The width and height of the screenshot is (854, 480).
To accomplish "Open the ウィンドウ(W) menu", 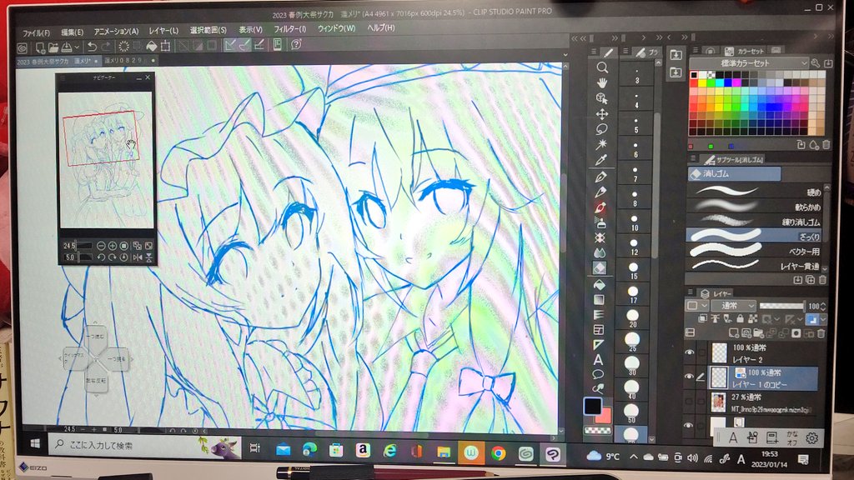I will tap(337, 28).
